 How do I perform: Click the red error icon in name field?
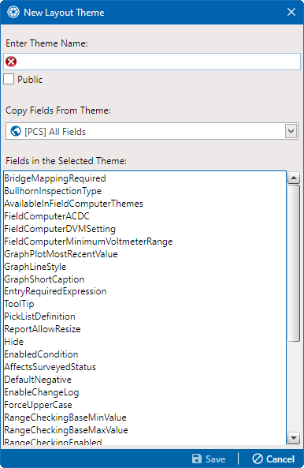pos(11,62)
